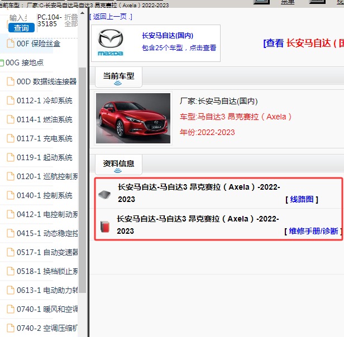Screen dimensions: 344x337
Task: Click the gray chip icon for 线路图
Action: click(104, 195)
